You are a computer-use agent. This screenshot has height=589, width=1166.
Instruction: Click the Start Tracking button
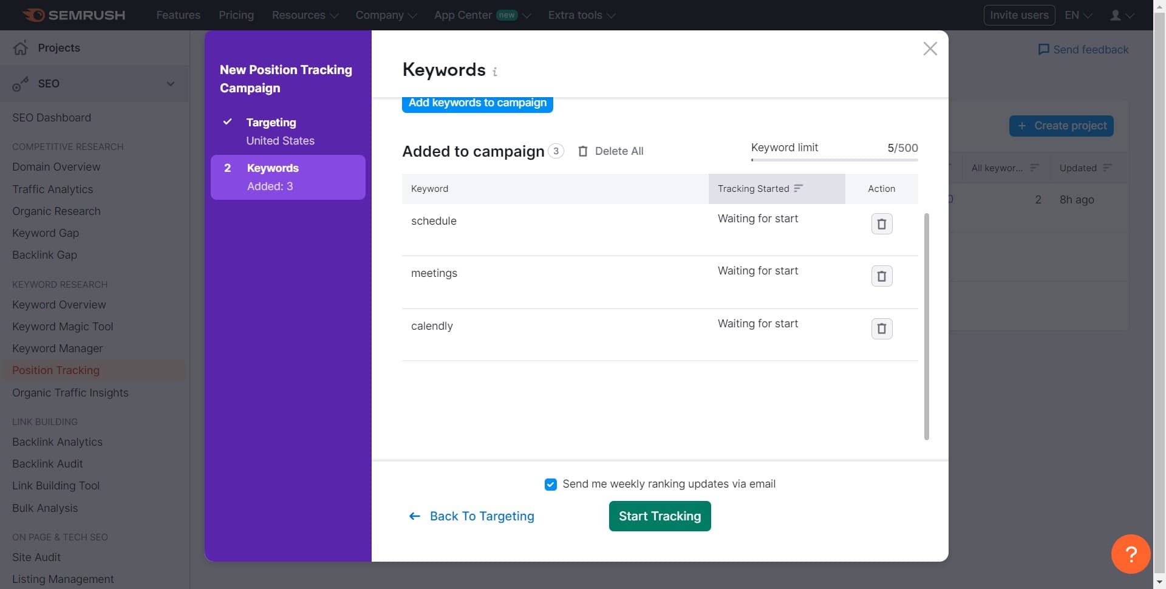click(x=660, y=516)
